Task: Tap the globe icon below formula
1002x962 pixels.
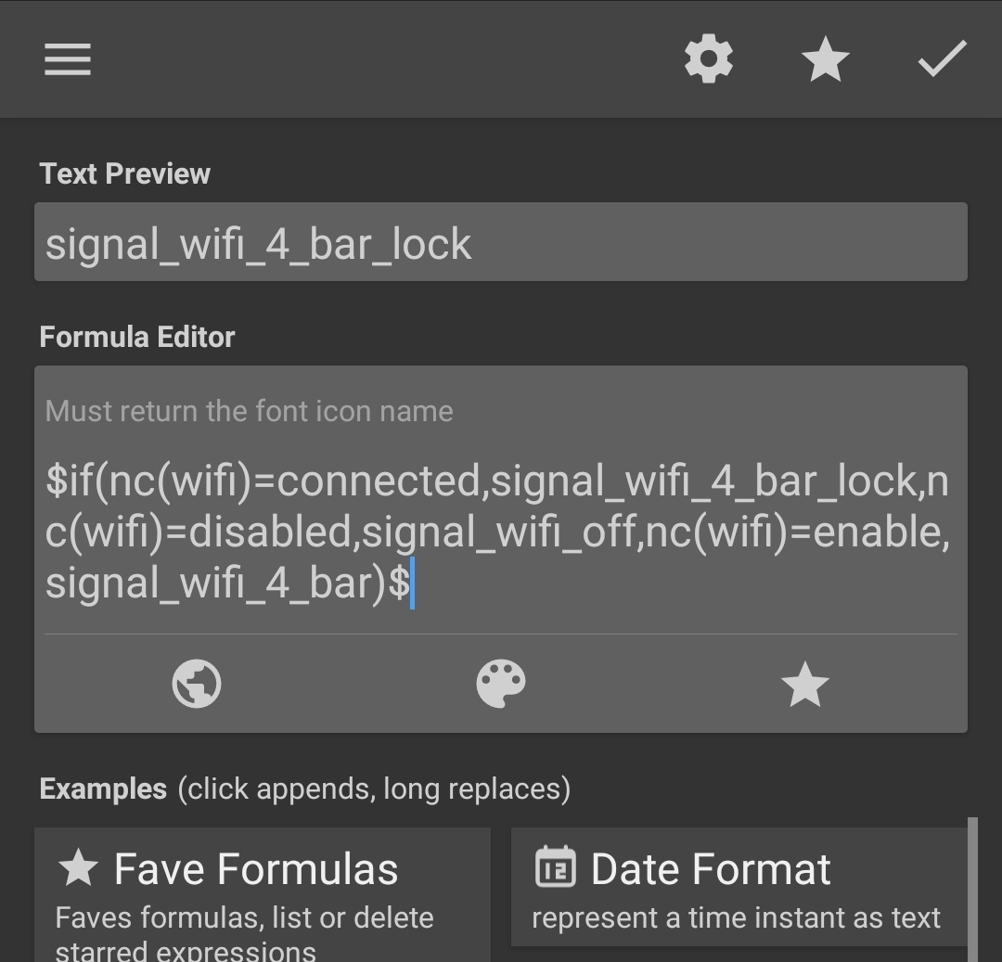Action: [197, 685]
